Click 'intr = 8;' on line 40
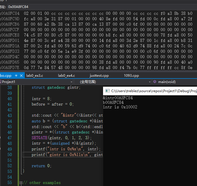 42,99
